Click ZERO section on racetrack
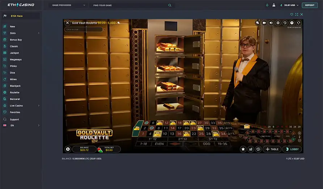 [288, 136]
